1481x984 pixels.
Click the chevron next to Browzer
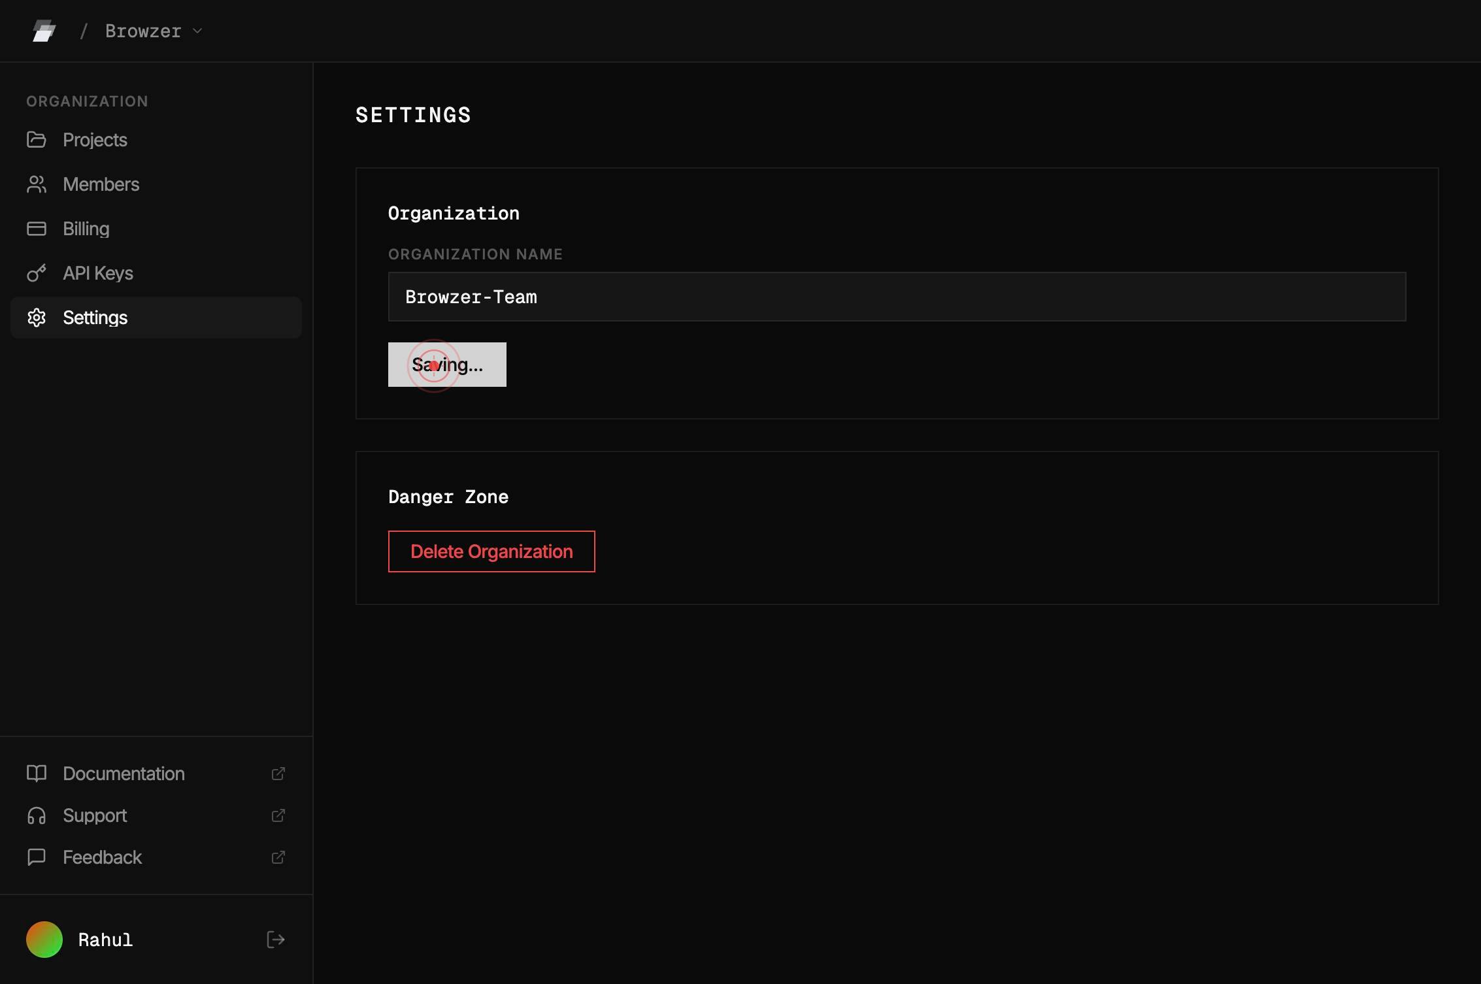pos(197,31)
